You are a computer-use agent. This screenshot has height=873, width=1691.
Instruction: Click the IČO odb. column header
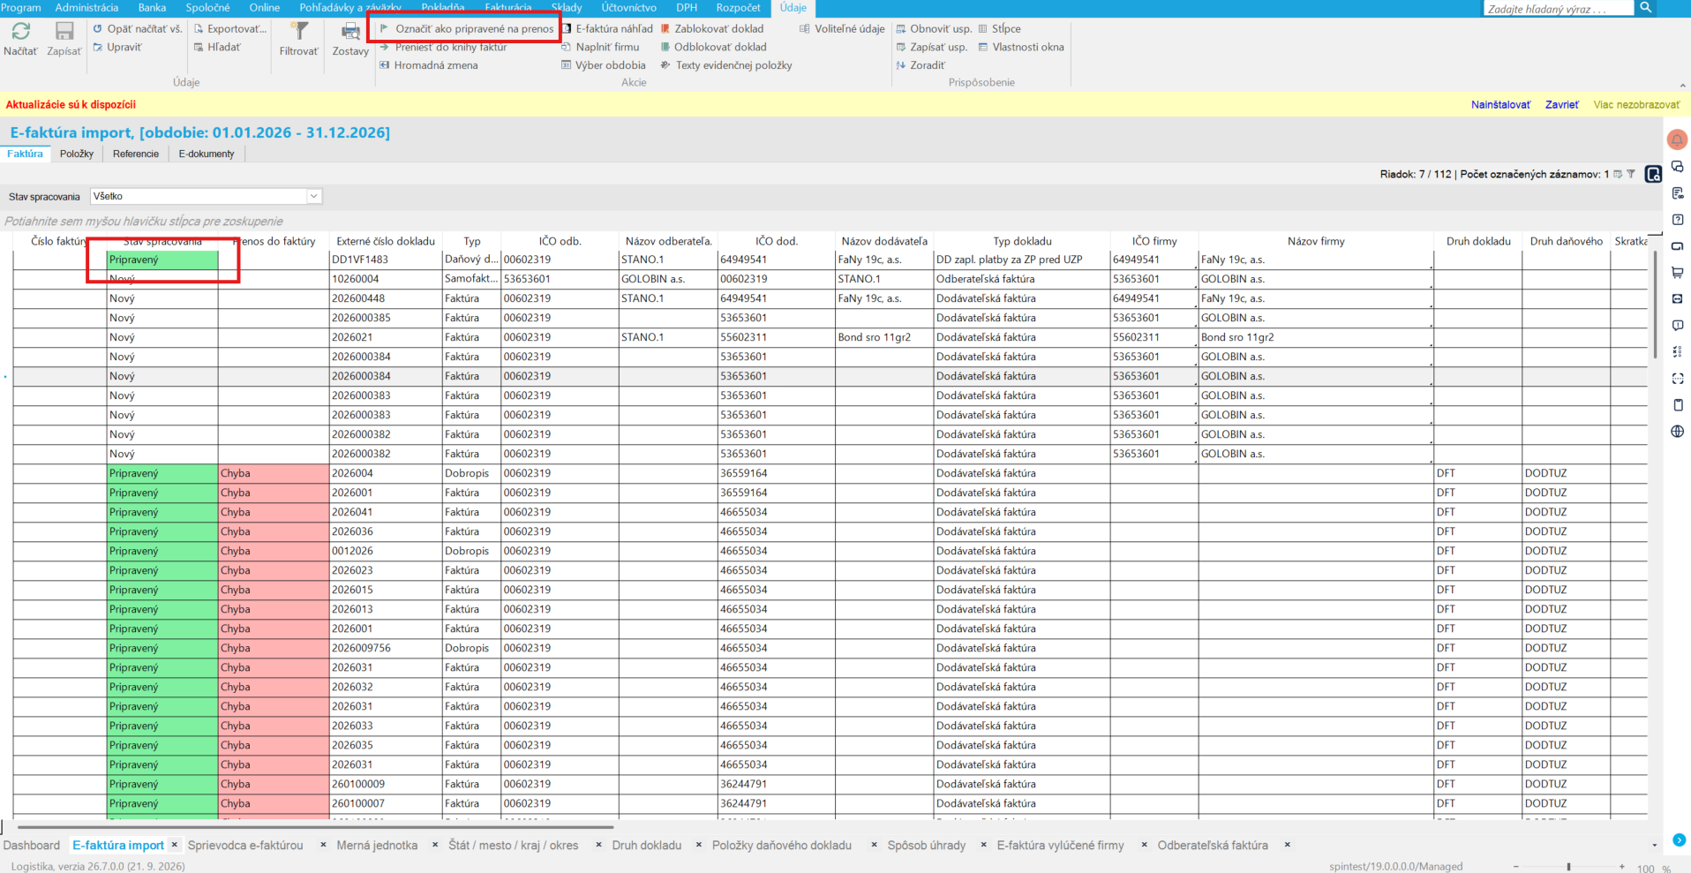click(560, 241)
